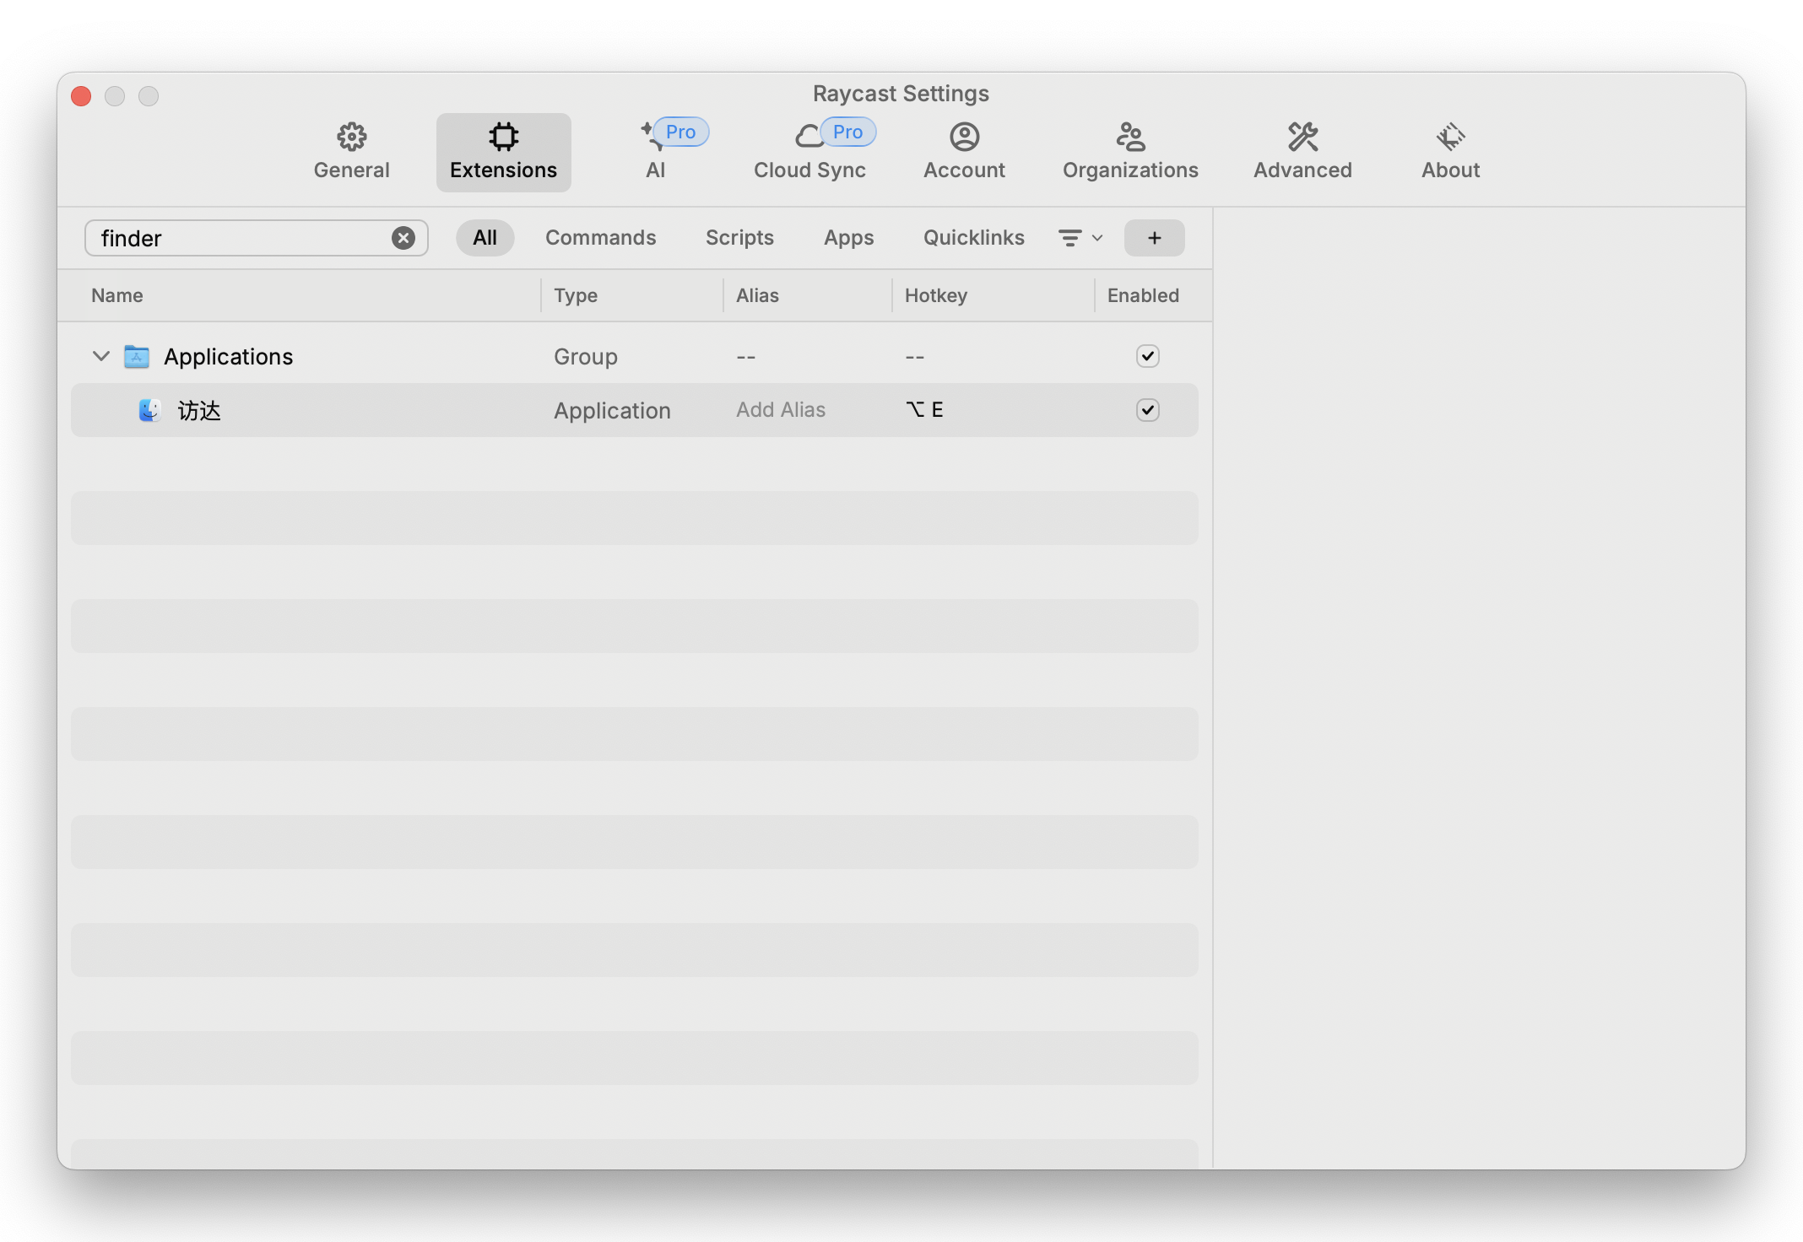Click the Finder app icon in row

[149, 410]
